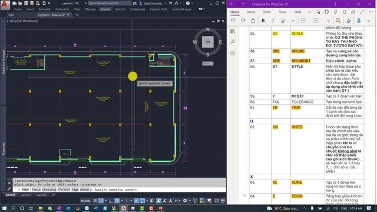The width and height of the screenshot is (377, 212).
Task: Click the To Do tag checkbox icon in OneNote
Action: tap(338, 21)
